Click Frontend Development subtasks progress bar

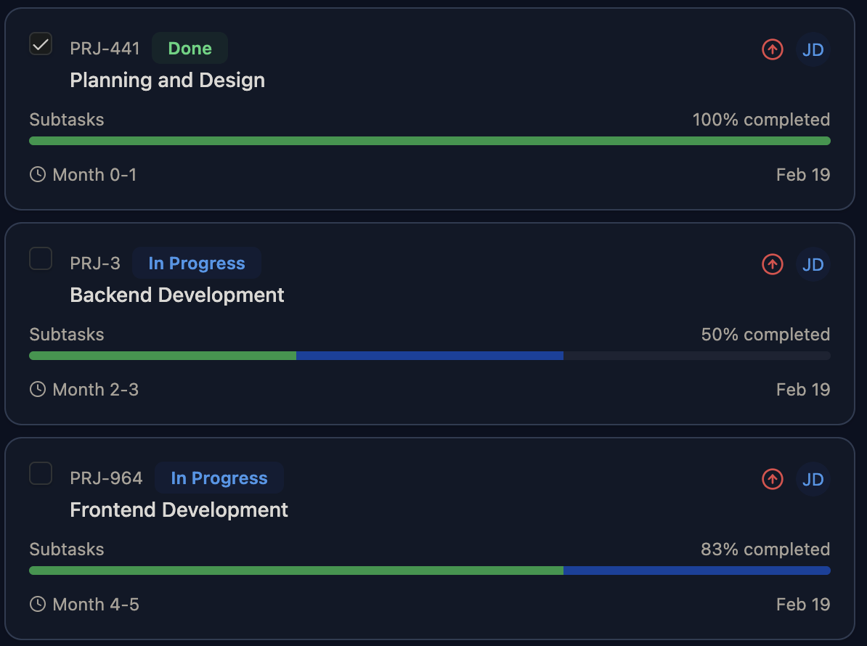[429, 571]
